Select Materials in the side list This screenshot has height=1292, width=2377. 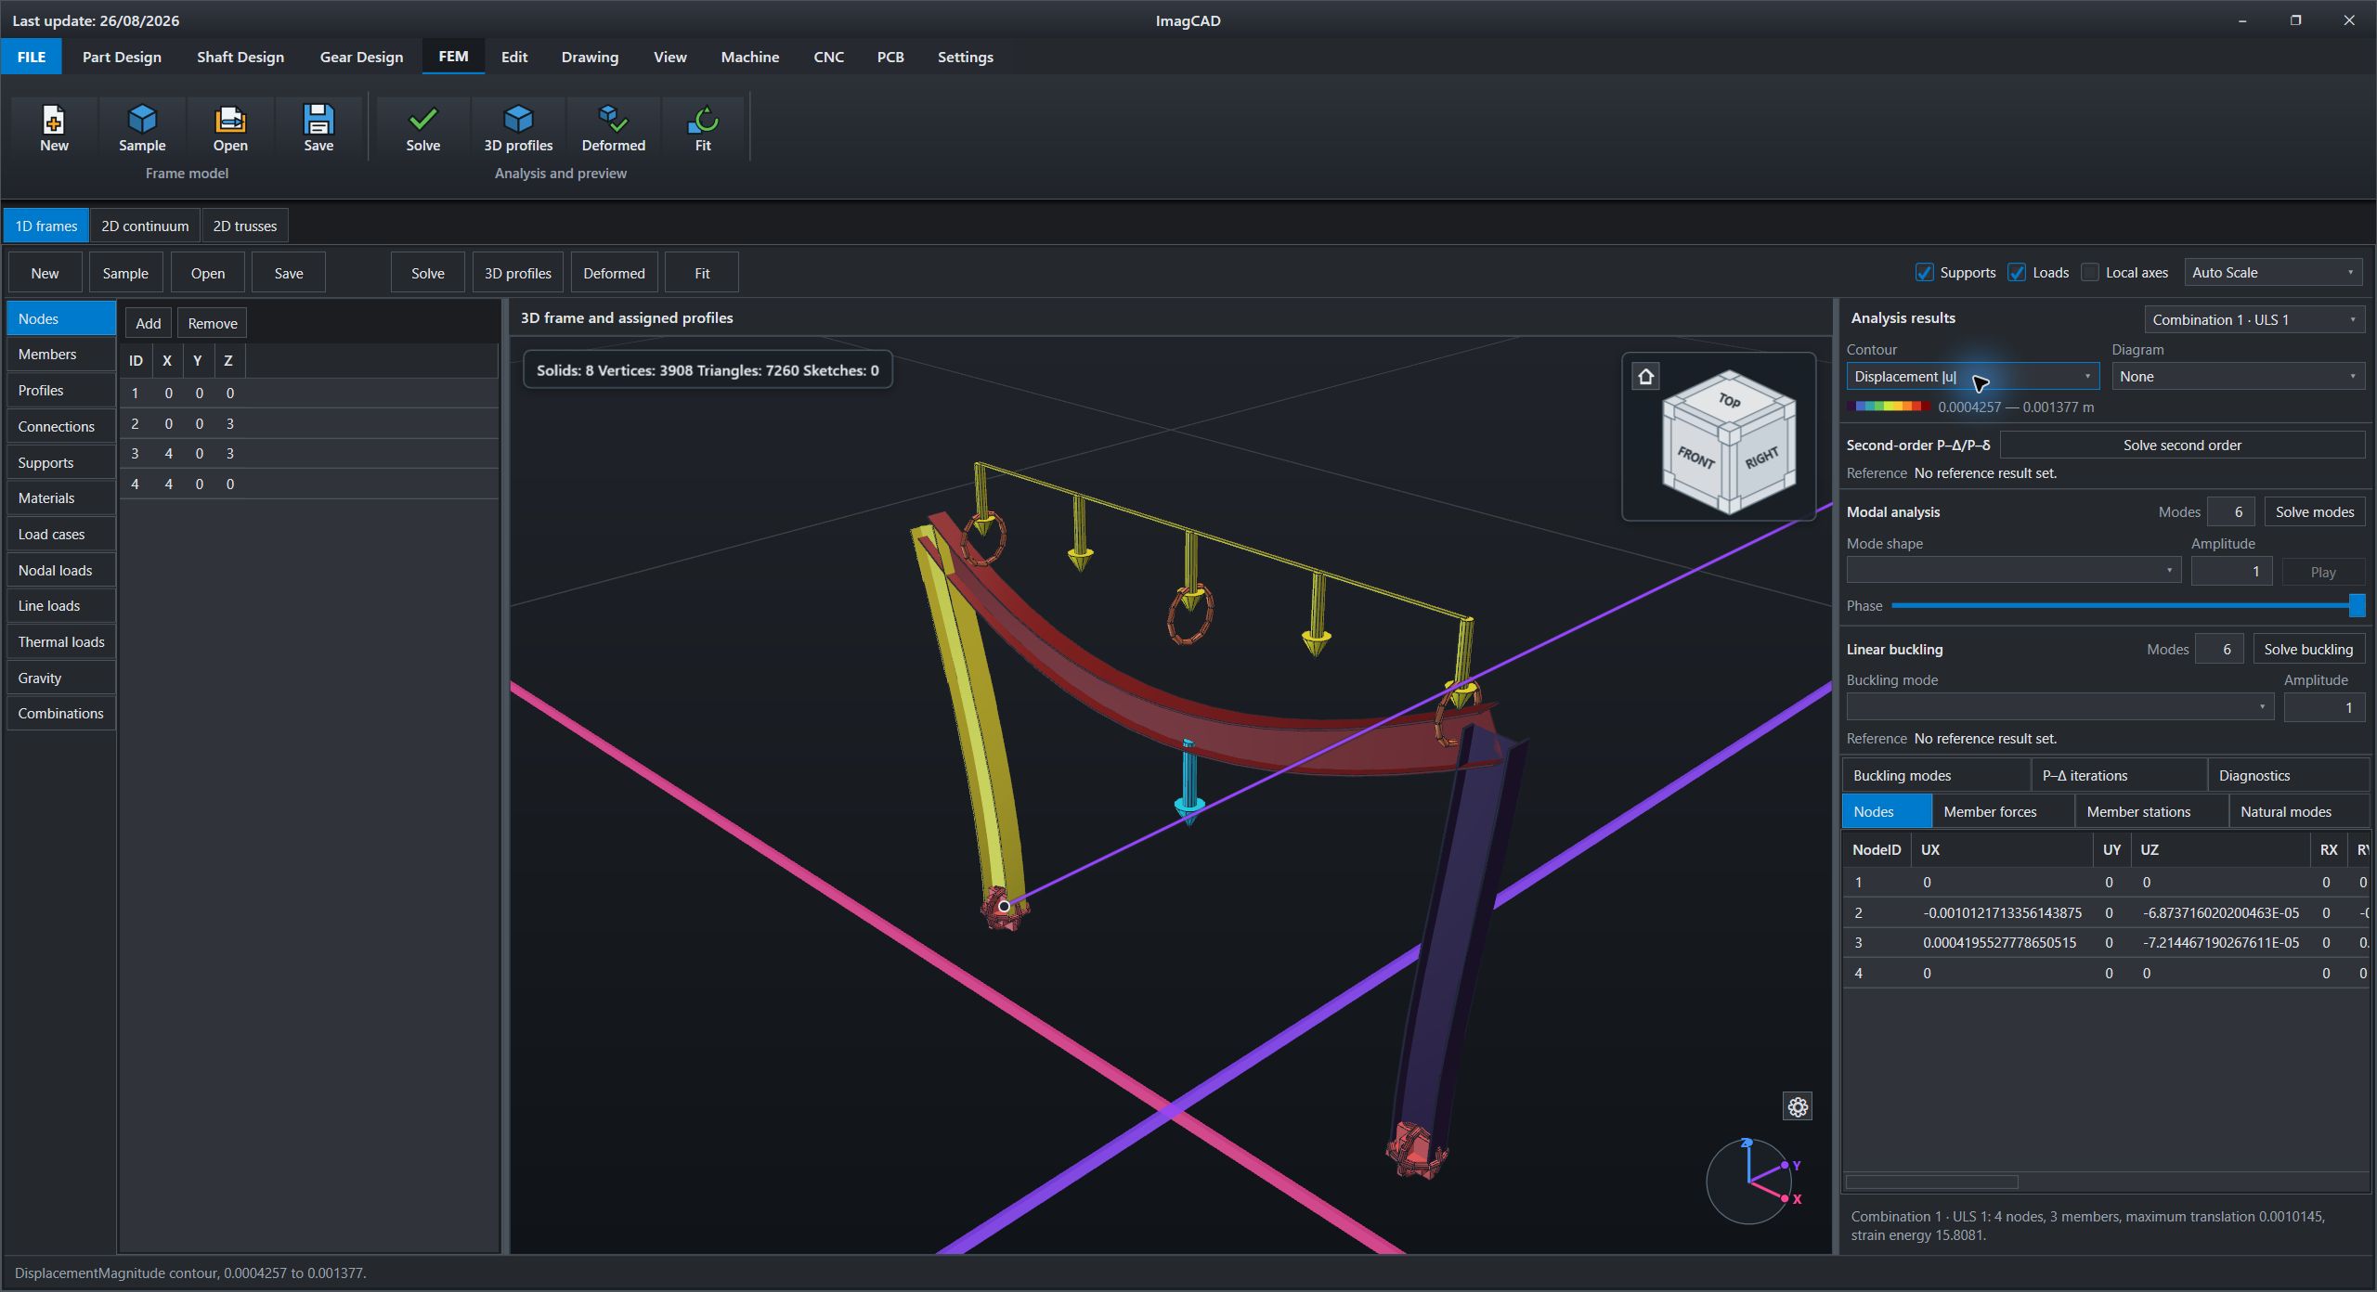[61, 497]
